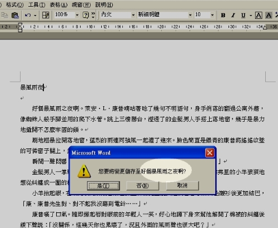The width and height of the screenshot is (278, 228).
Task: Toggle Underline formatting
Action: coord(243,15)
